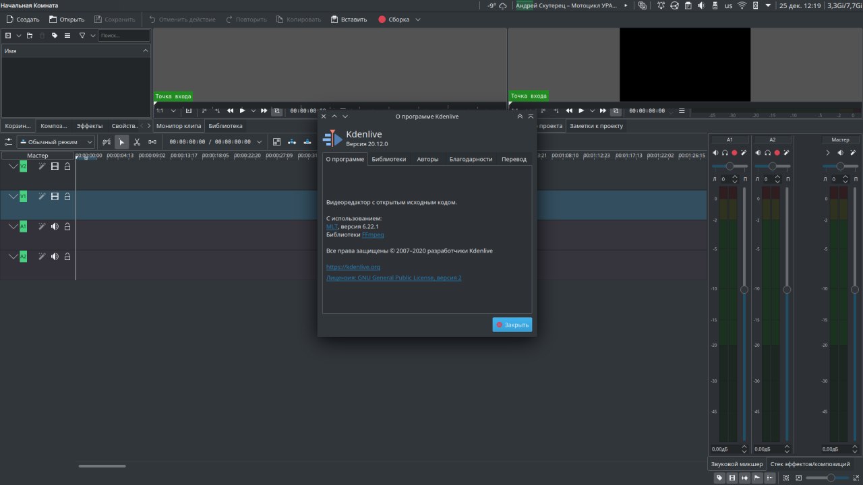This screenshot has height=485, width=863.
Task: Hide the V1 video track
Action: pyautogui.click(x=55, y=197)
